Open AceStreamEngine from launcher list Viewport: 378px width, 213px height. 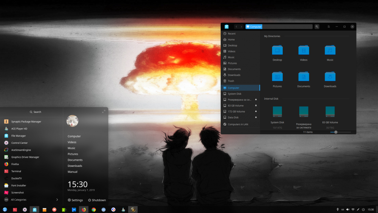coord(31,150)
